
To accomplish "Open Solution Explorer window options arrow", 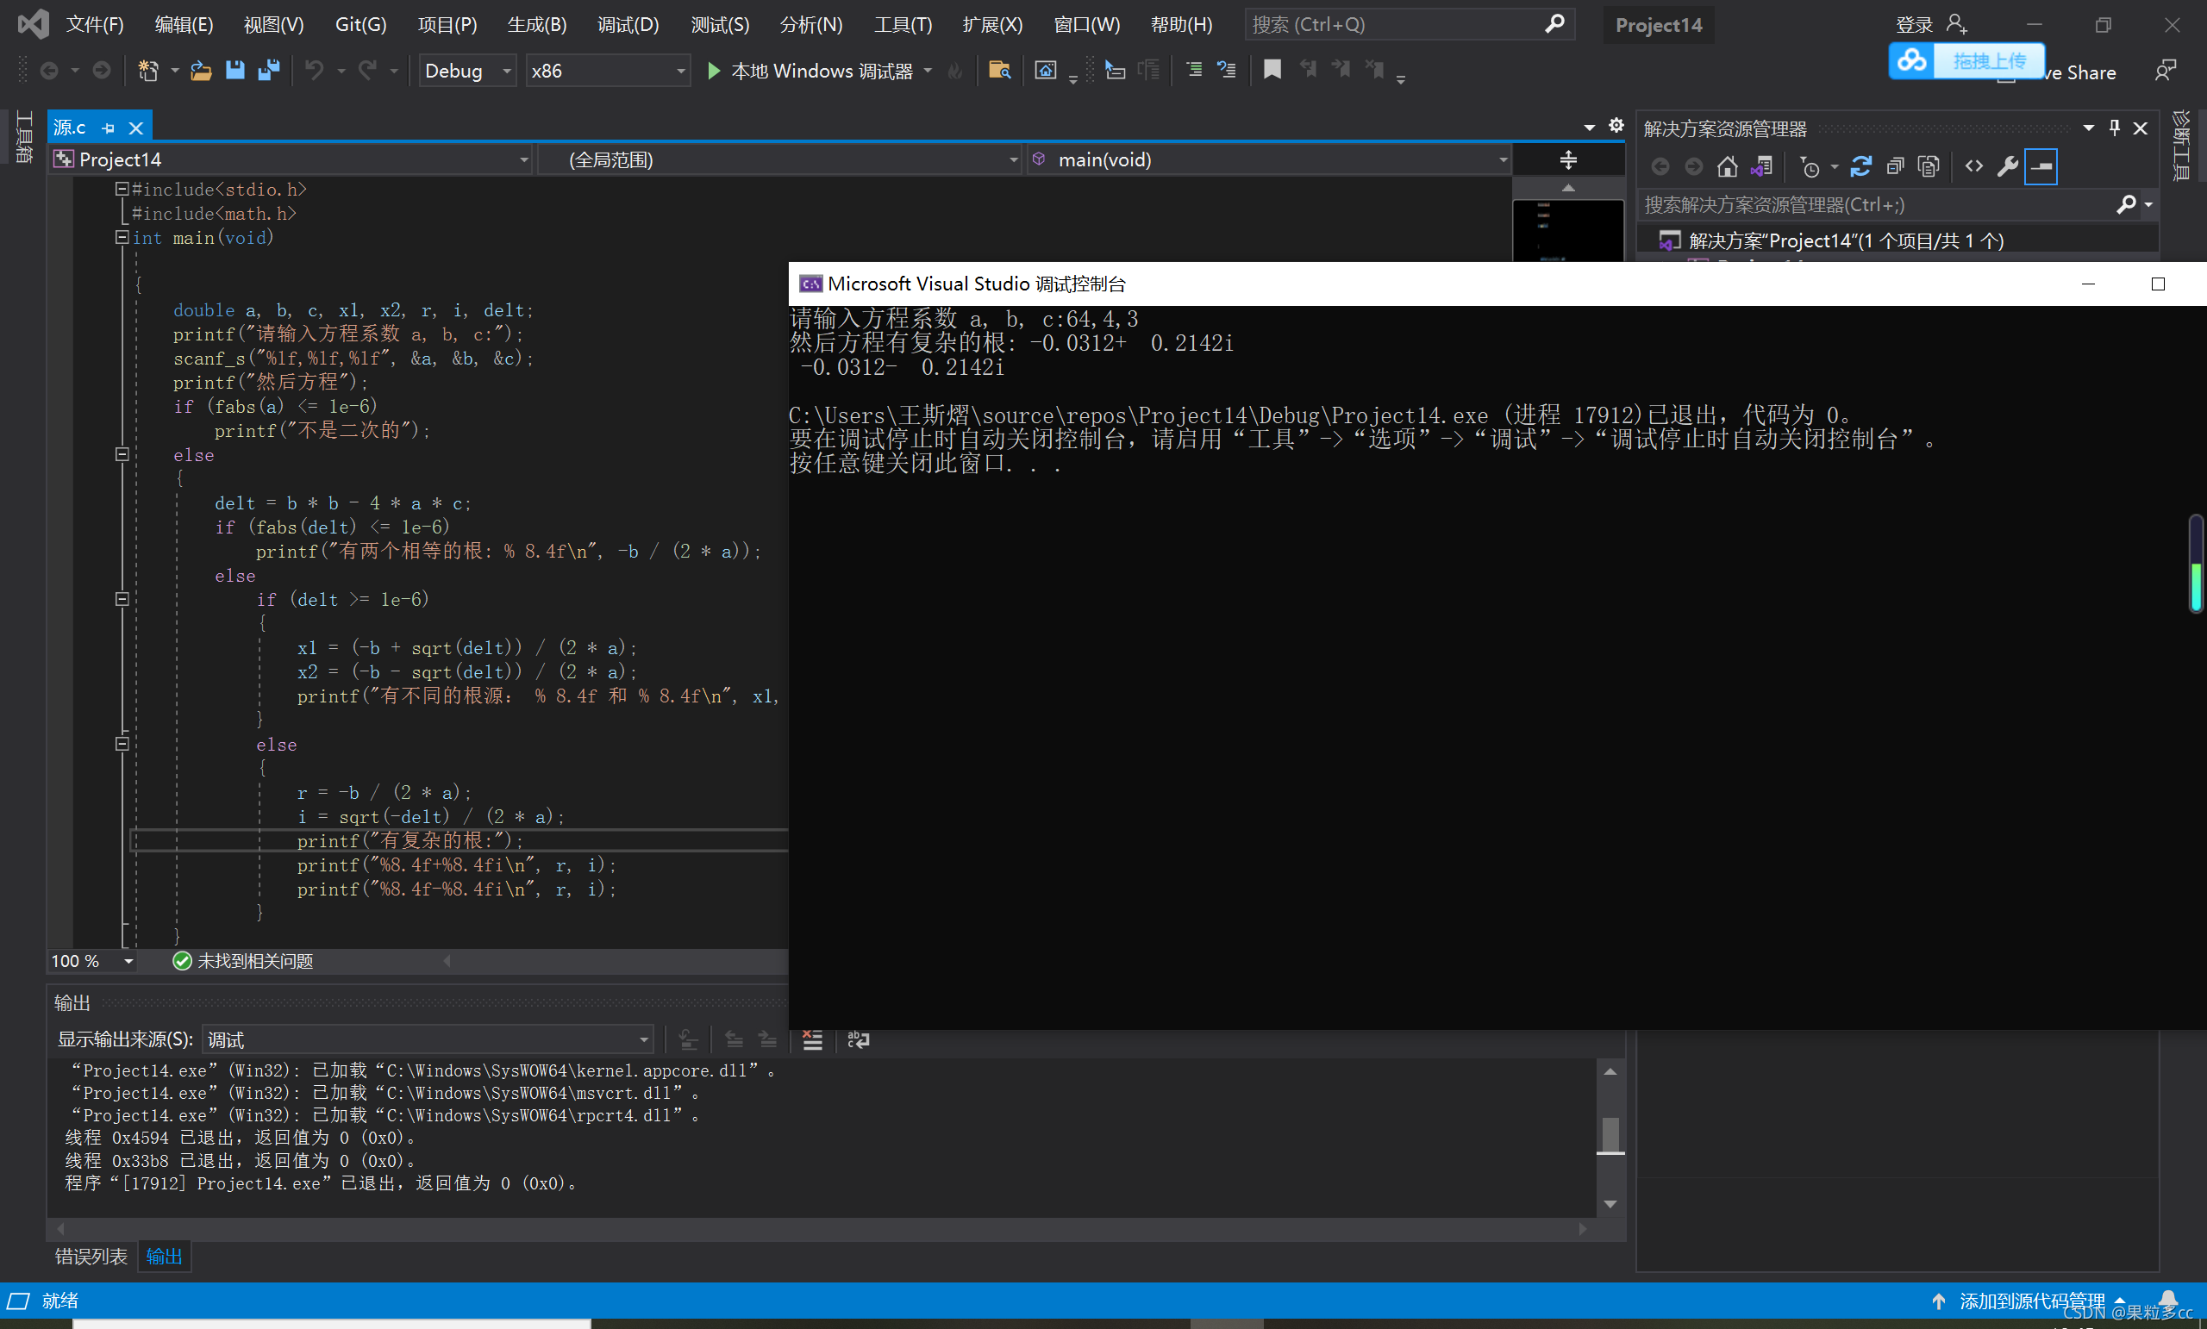I will (x=2089, y=128).
